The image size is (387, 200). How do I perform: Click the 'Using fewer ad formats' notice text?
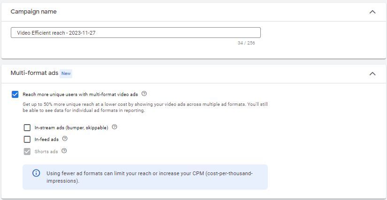(x=150, y=177)
